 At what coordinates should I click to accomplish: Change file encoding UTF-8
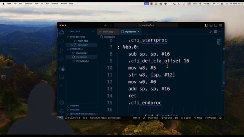(136, 118)
